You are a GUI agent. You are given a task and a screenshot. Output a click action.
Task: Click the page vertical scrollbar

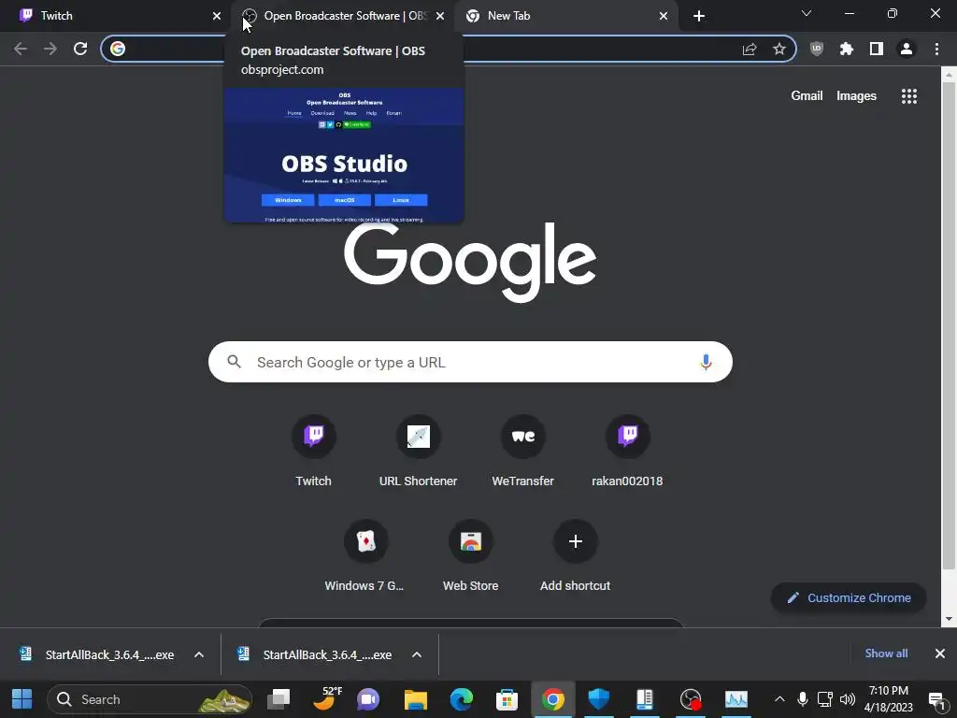click(948, 326)
